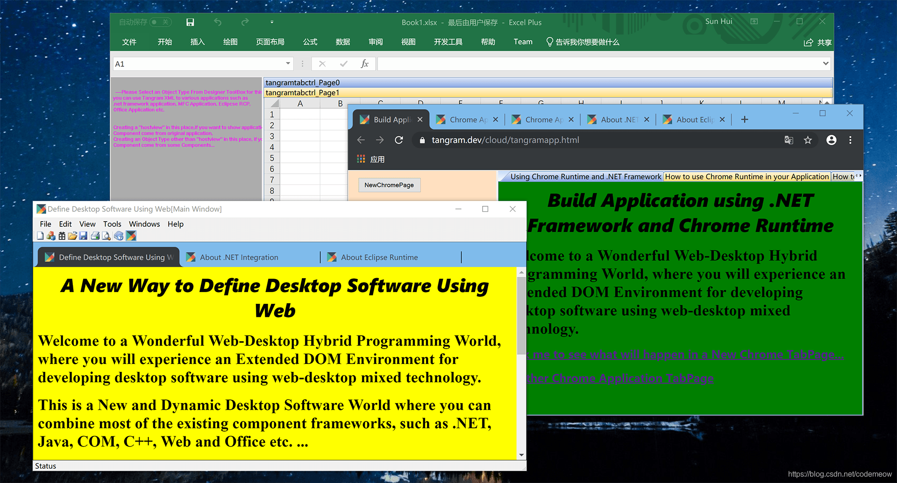Click Redo arrow in Excel quick access toolbar
The width and height of the screenshot is (897, 483).
(x=245, y=22)
